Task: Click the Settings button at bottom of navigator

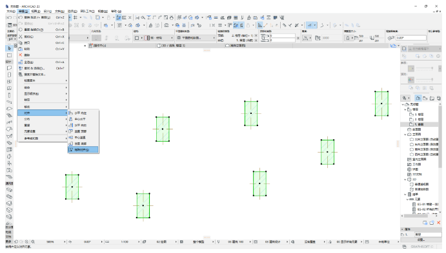Action: point(421,239)
